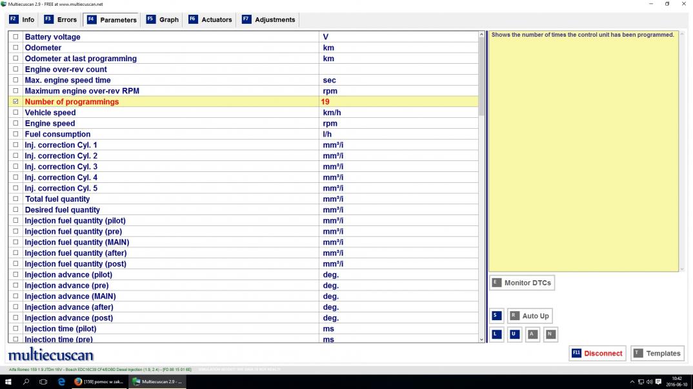Screen dimensions: 693x389
Task: Click the red Disconnect button
Action: (598, 354)
